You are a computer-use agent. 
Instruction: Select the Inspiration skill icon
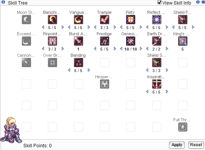pyautogui.click(x=157, y=84)
